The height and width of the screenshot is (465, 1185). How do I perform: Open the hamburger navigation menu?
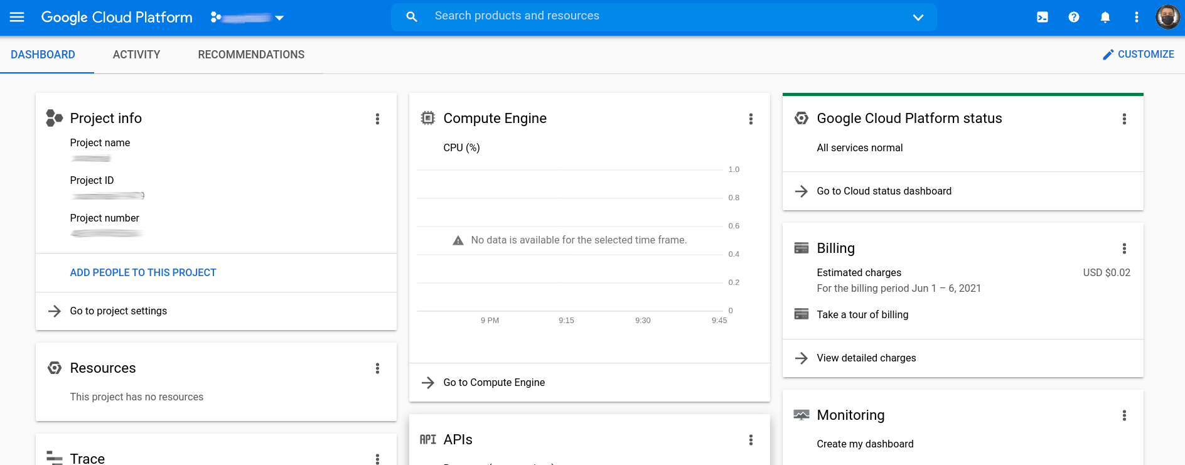(17, 17)
